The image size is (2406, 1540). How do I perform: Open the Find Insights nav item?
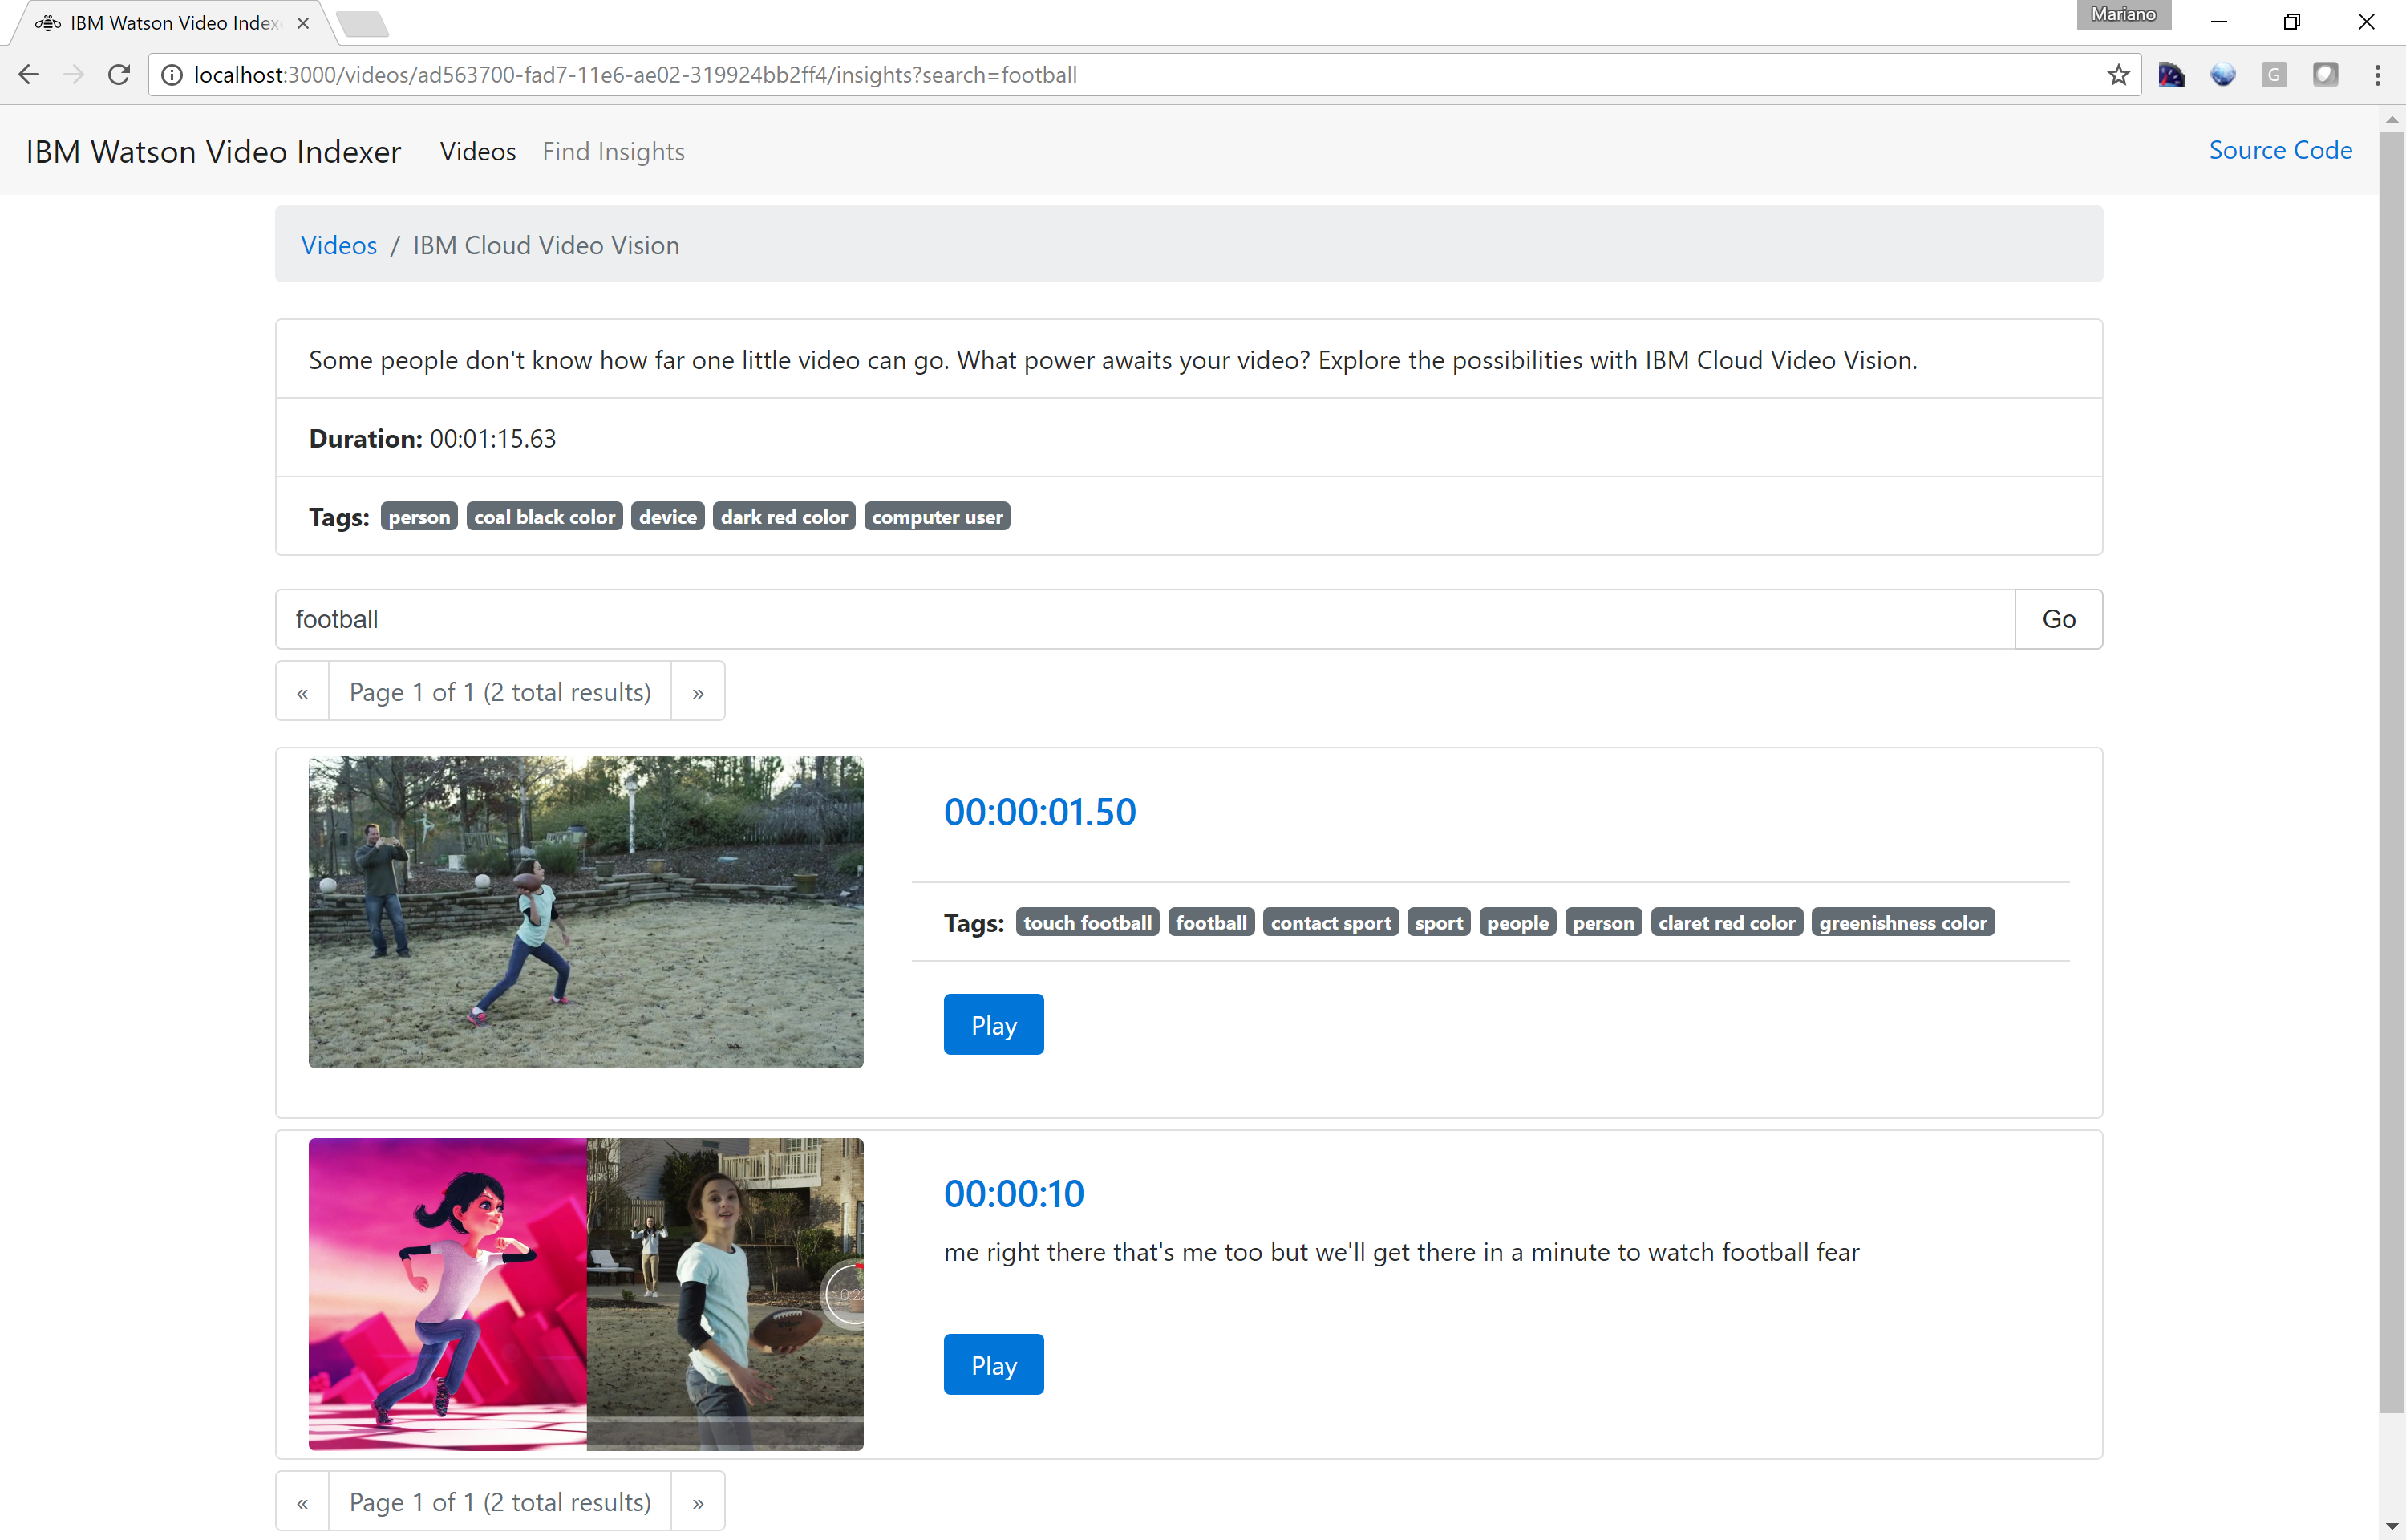(x=613, y=151)
